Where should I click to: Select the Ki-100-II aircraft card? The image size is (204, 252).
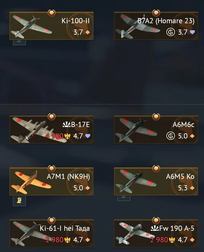51,26
